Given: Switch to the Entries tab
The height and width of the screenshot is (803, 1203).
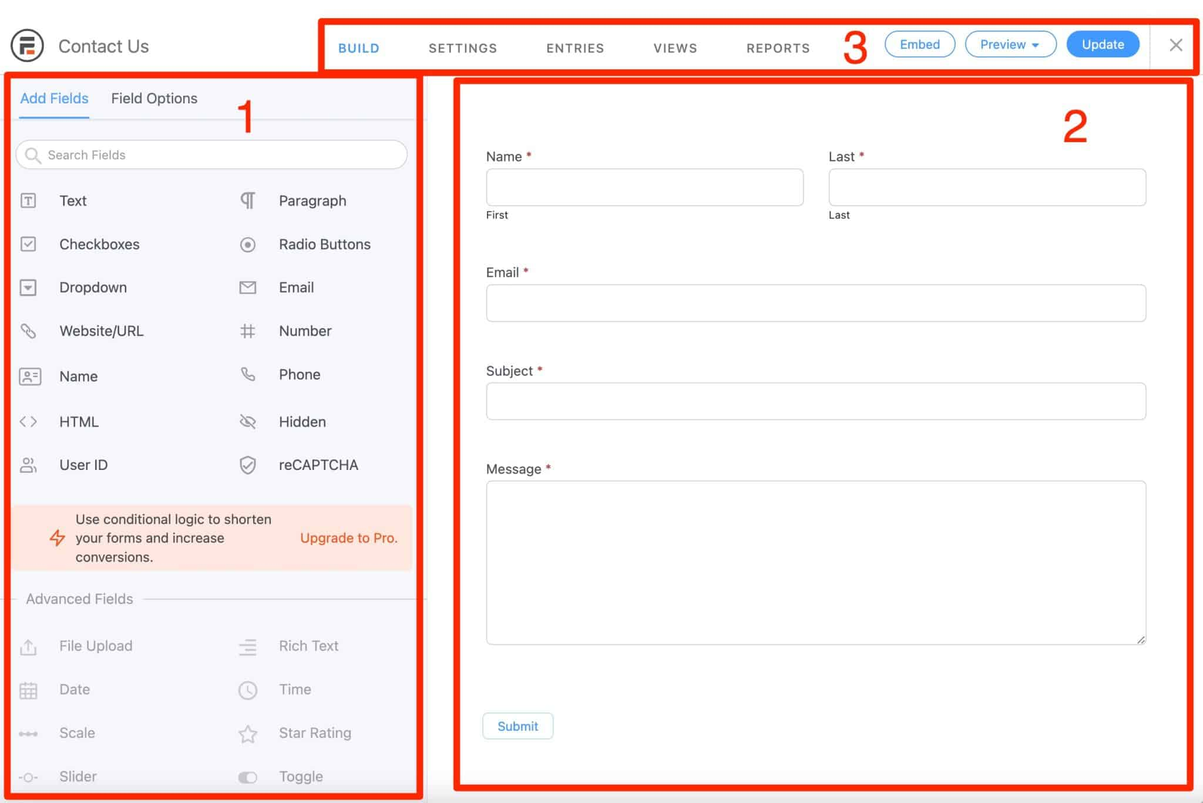Looking at the screenshot, I should pyautogui.click(x=575, y=48).
